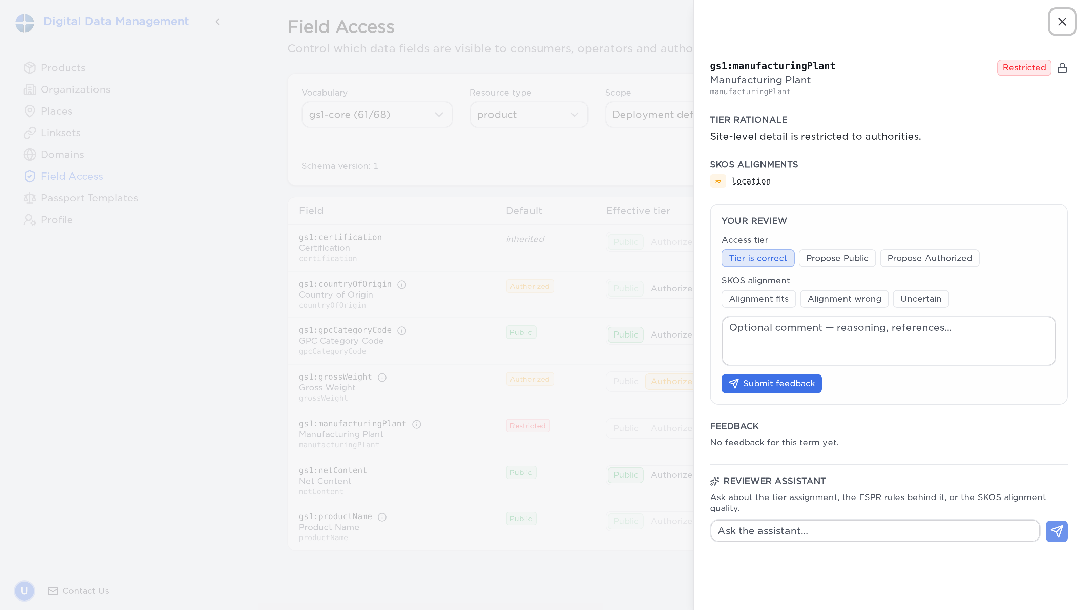Submit feedback for this term
Viewport: 1084px width, 610px height.
pos(771,384)
